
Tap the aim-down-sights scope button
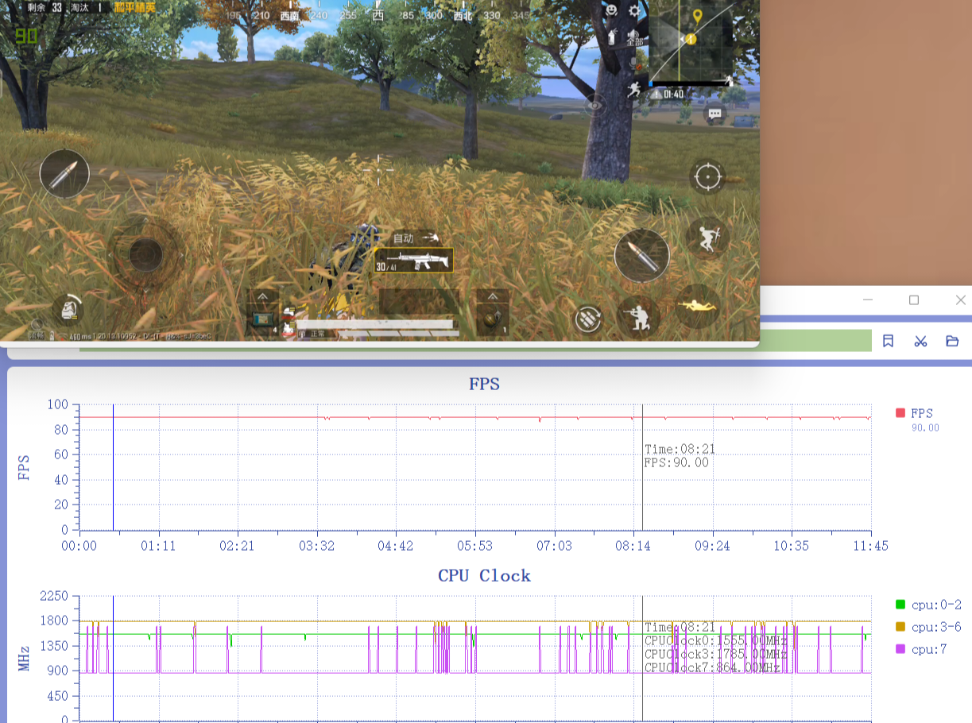point(707,176)
